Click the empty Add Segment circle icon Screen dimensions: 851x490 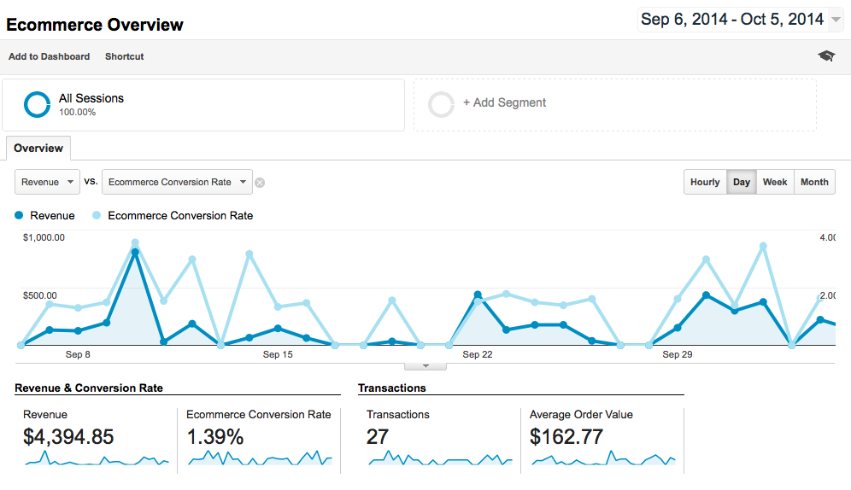(441, 104)
